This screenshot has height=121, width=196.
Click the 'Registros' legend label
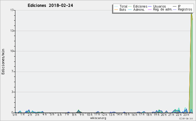[x=185, y=9]
